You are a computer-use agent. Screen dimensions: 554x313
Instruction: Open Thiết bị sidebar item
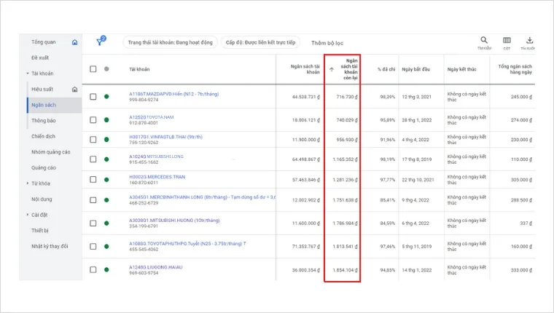[40, 231]
